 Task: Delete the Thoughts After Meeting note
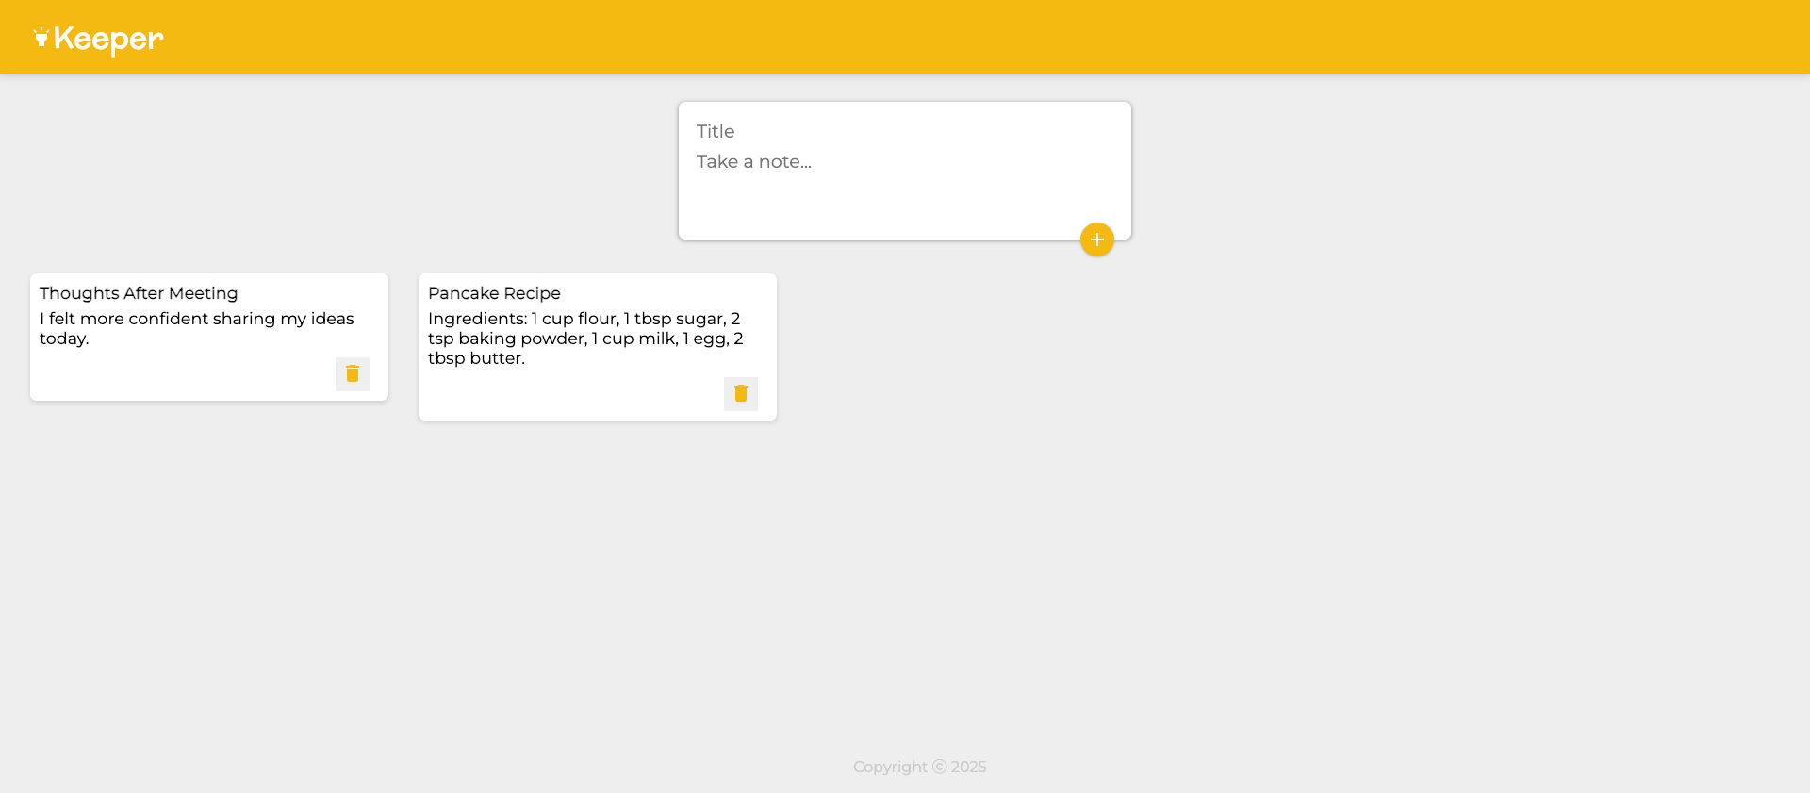tap(353, 374)
